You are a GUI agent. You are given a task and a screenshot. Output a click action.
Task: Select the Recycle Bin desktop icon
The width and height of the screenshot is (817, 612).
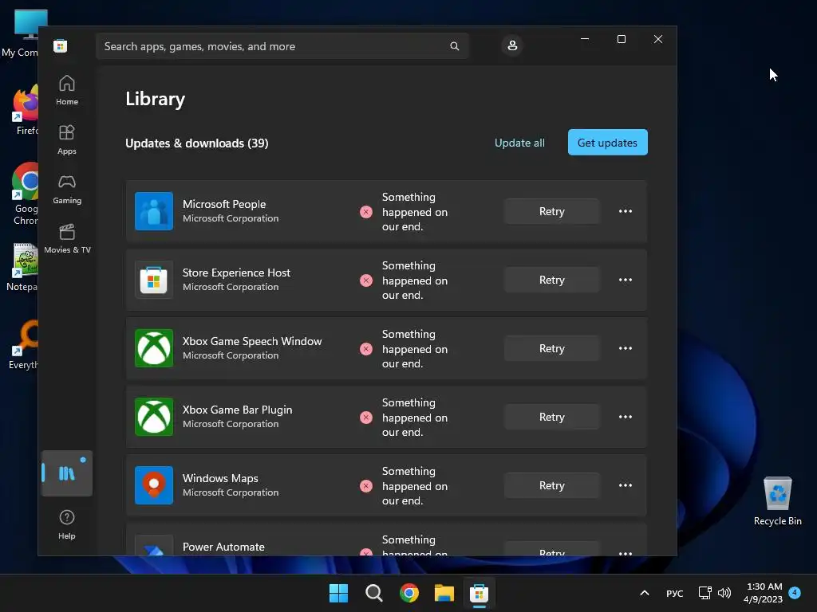(x=777, y=501)
